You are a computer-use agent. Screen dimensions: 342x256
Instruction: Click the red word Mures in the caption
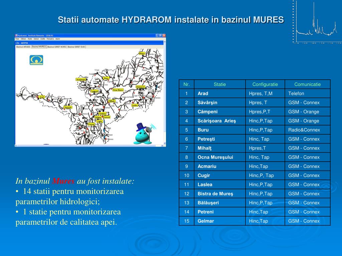63,181
